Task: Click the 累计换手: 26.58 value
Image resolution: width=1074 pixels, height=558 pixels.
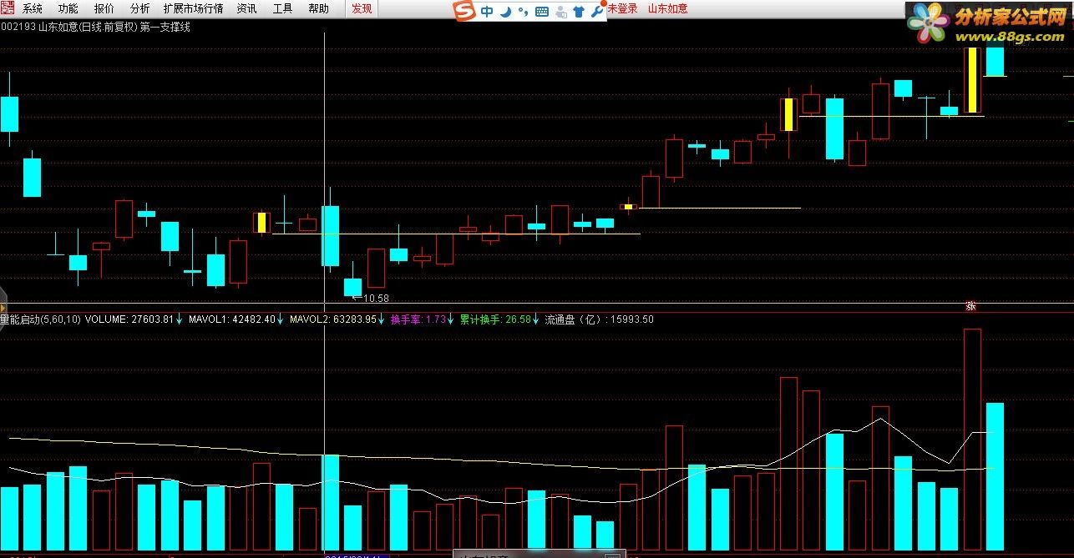Action: pos(495,319)
